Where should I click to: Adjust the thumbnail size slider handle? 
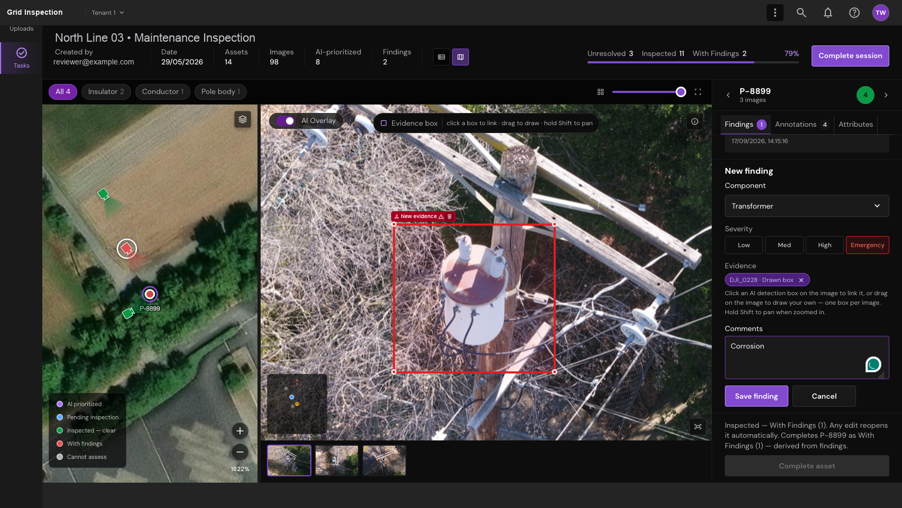[681, 92]
